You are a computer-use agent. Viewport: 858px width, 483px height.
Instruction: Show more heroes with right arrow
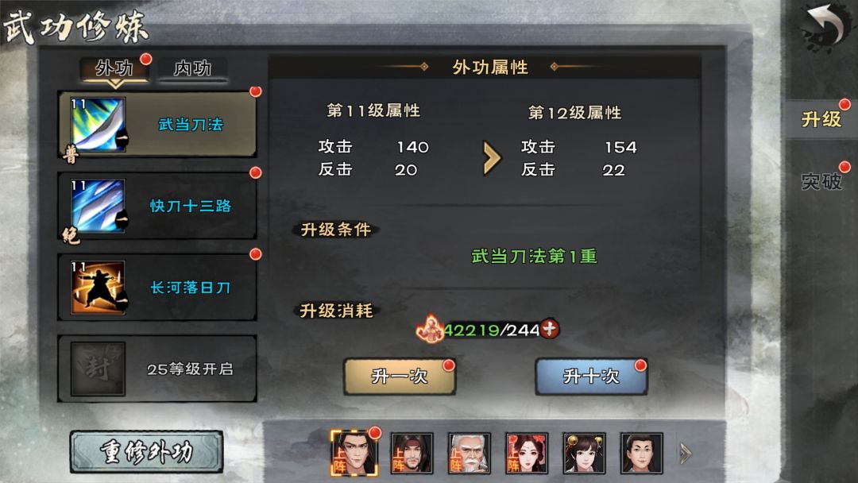point(686,453)
